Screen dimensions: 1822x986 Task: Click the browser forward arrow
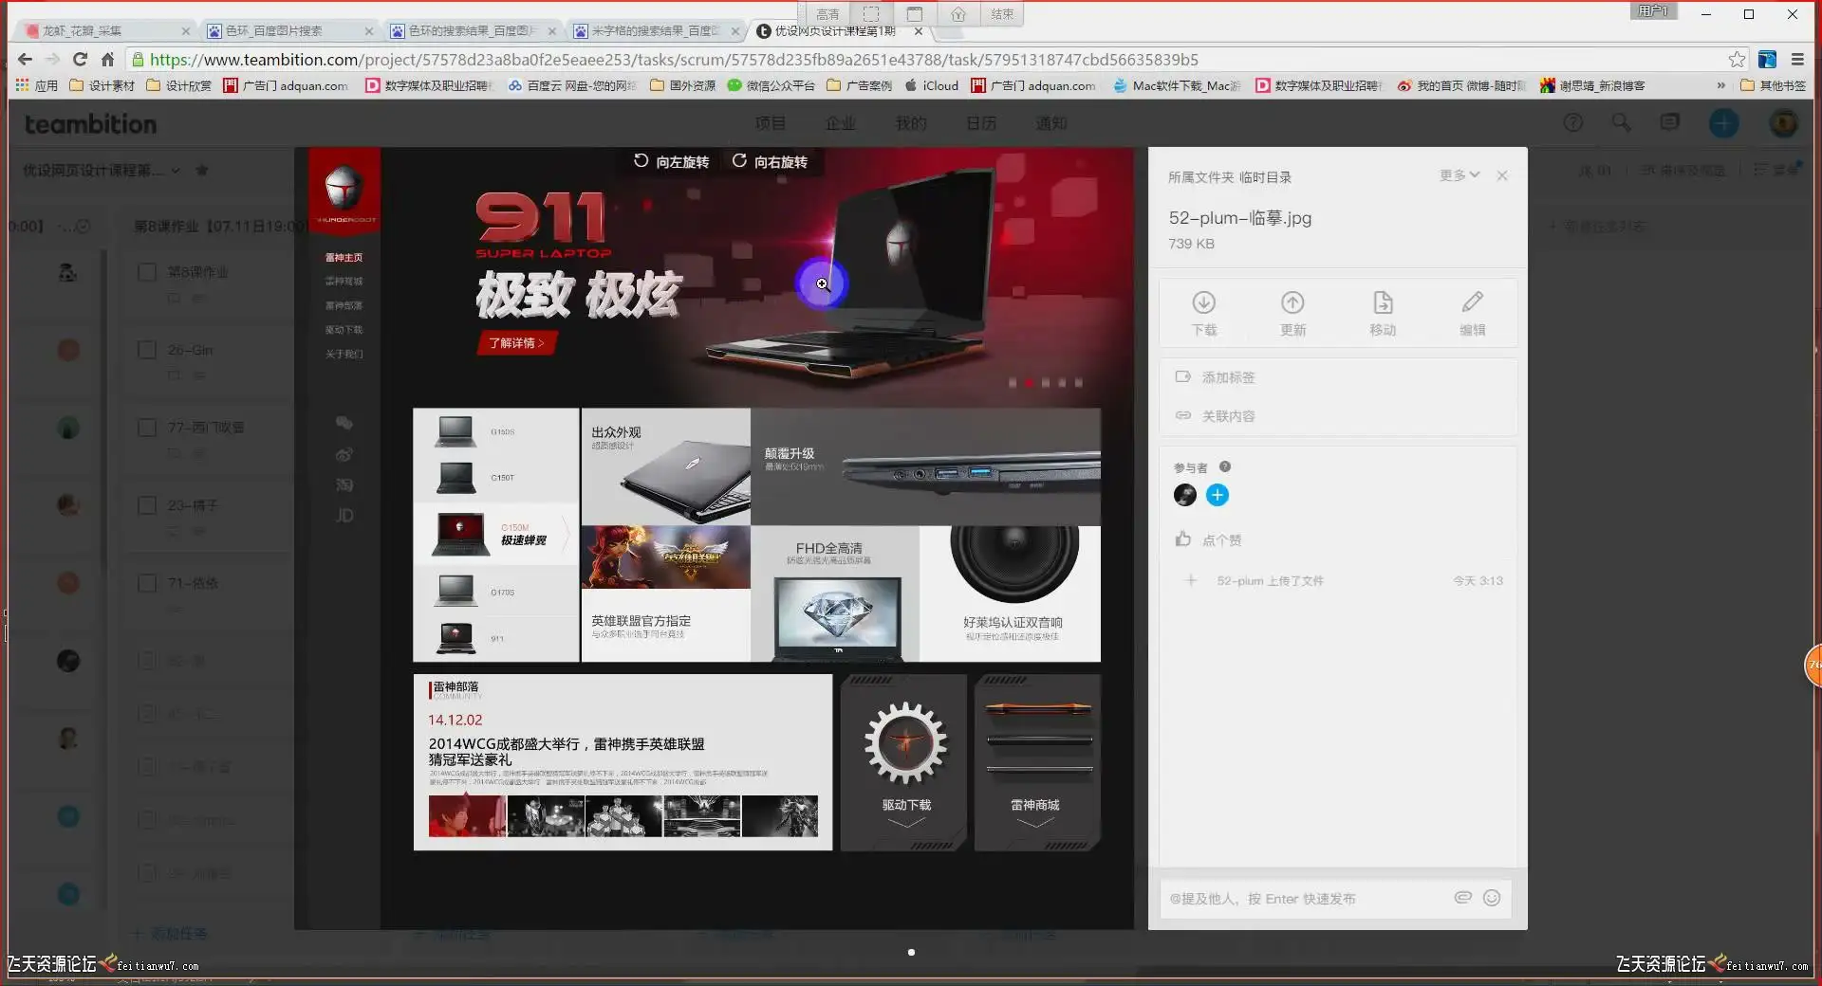tap(52, 60)
